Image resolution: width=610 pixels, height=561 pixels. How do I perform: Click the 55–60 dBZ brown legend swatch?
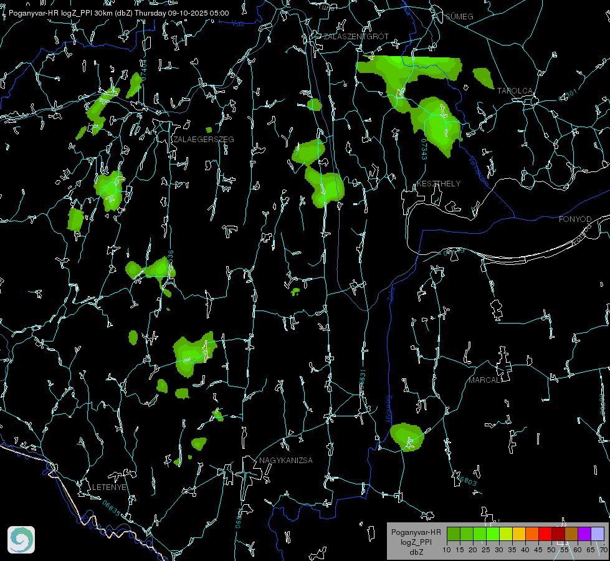(x=571, y=534)
